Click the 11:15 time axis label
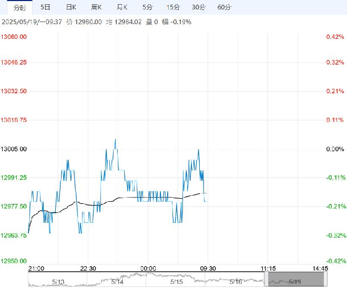347x288 pixels. [268, 269]
